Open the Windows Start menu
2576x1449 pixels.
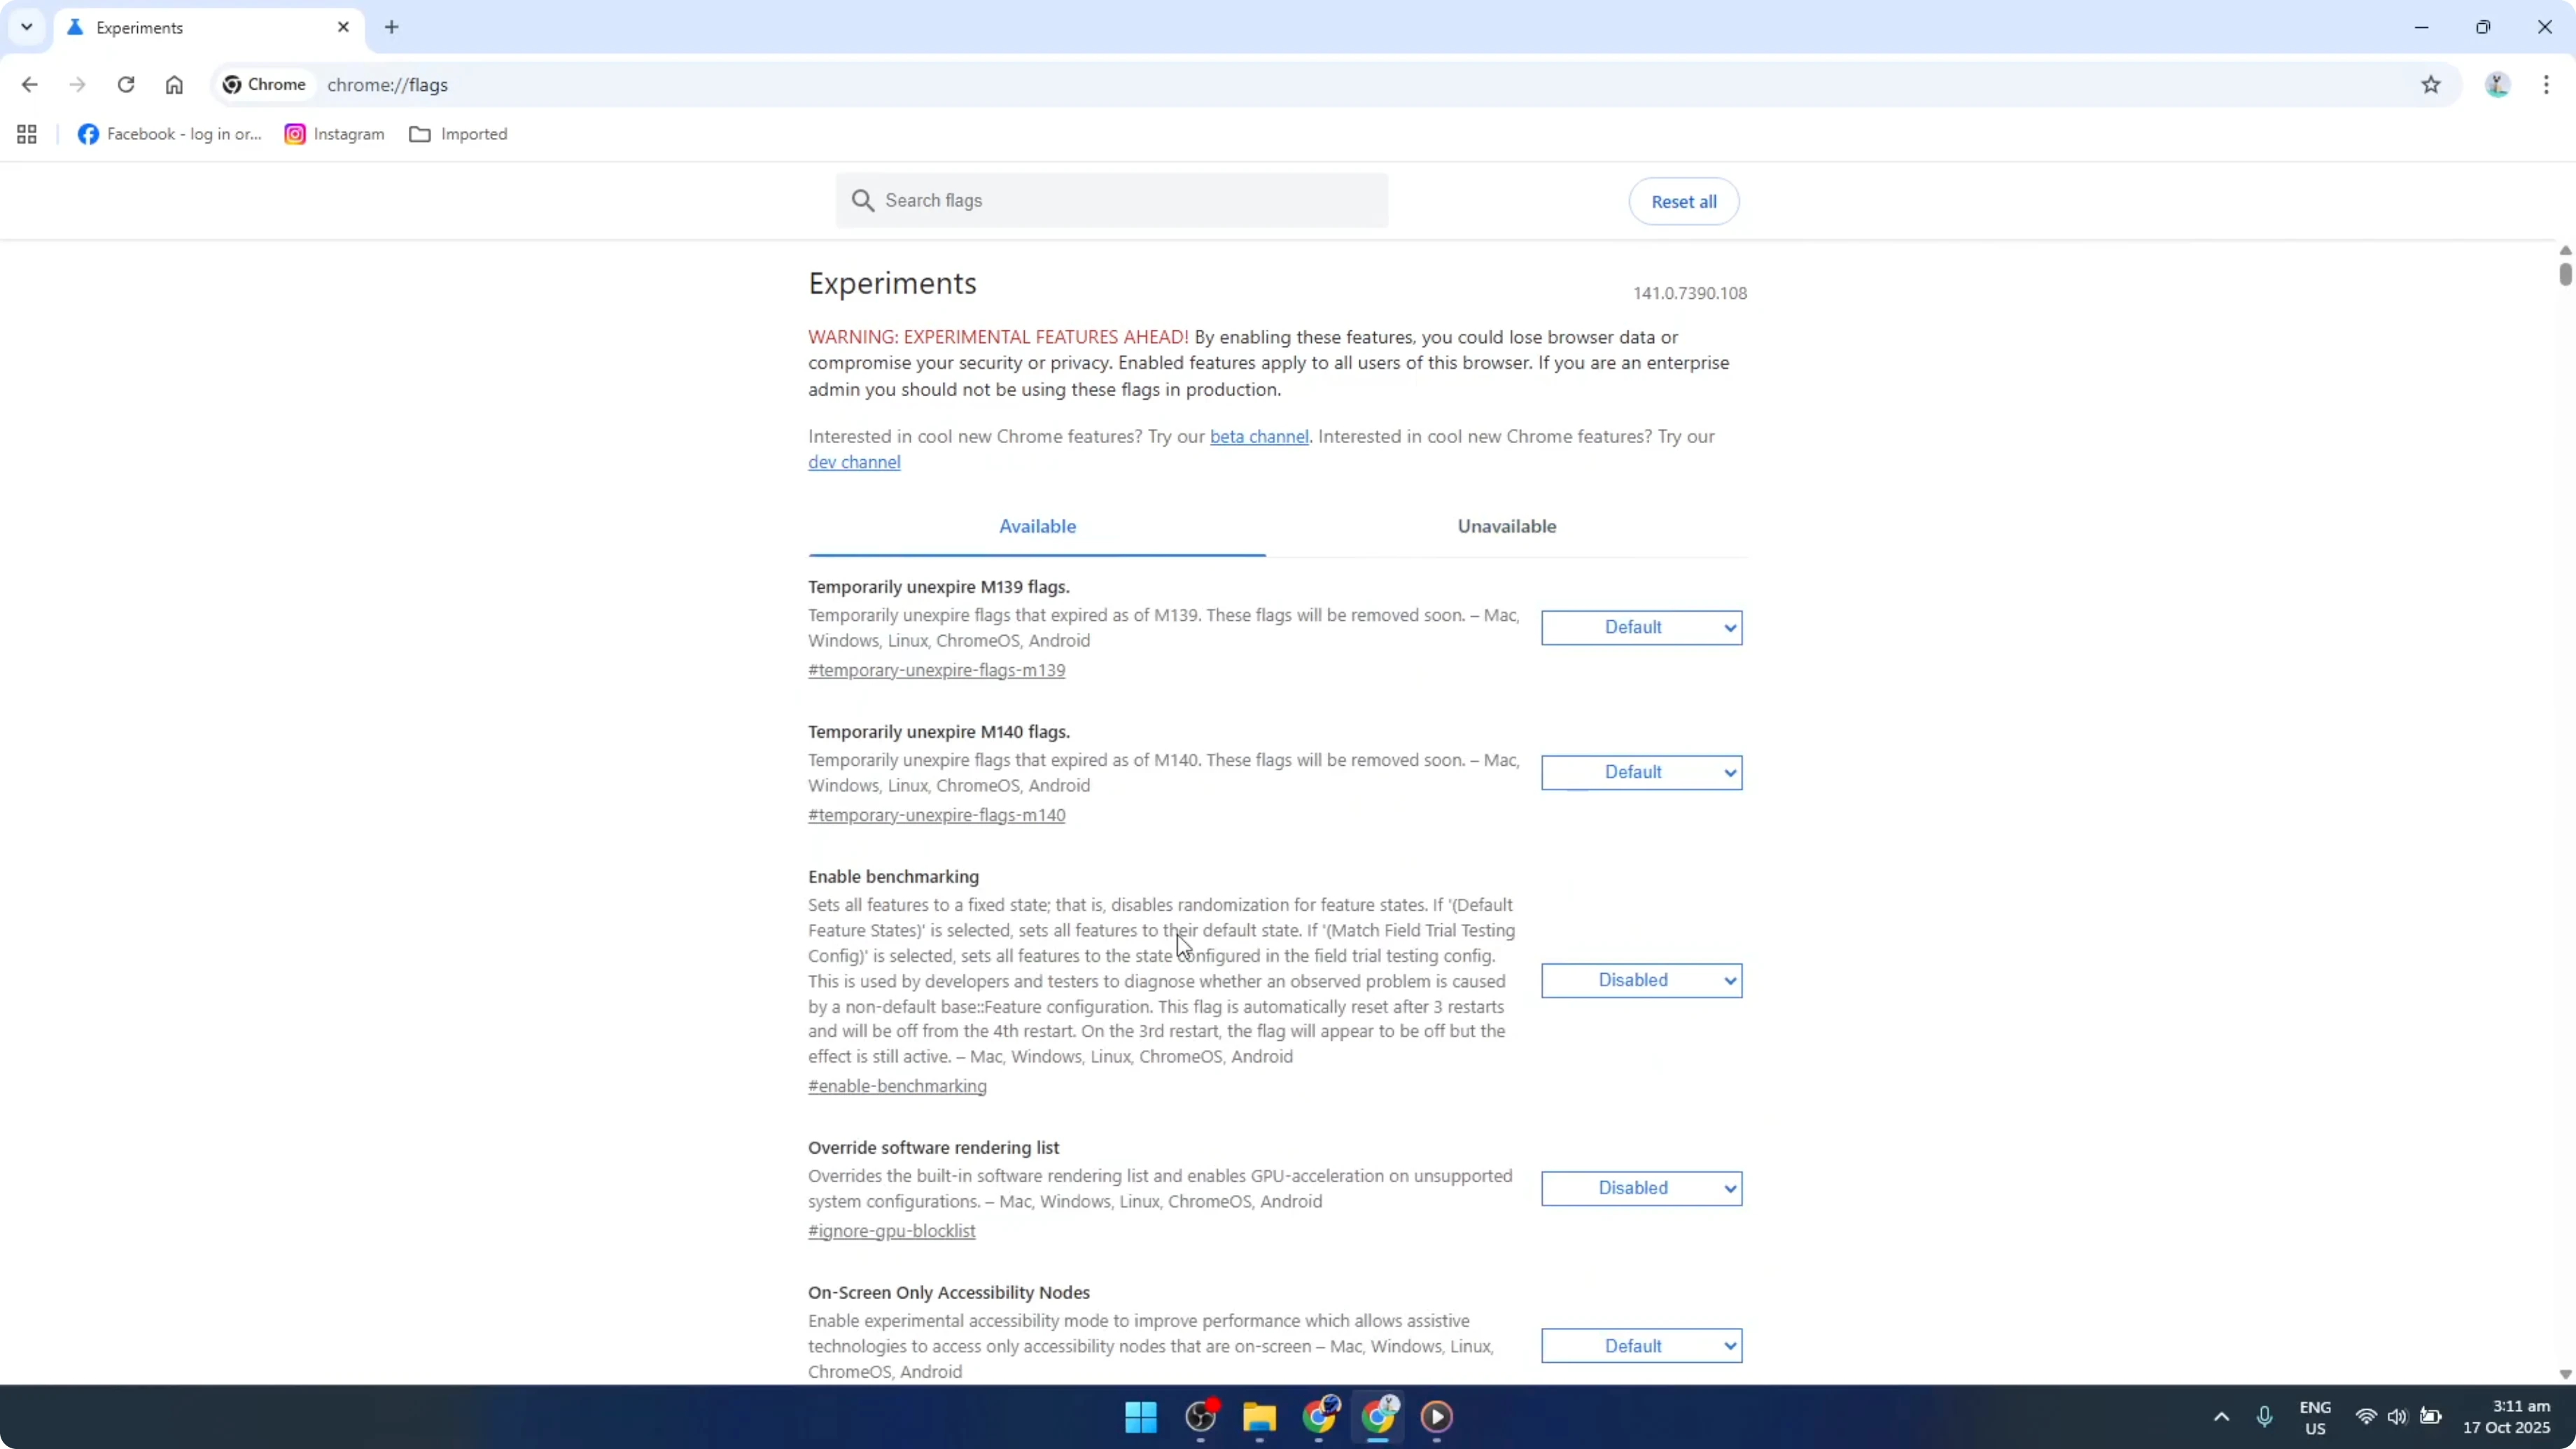pos(1140,1417)
